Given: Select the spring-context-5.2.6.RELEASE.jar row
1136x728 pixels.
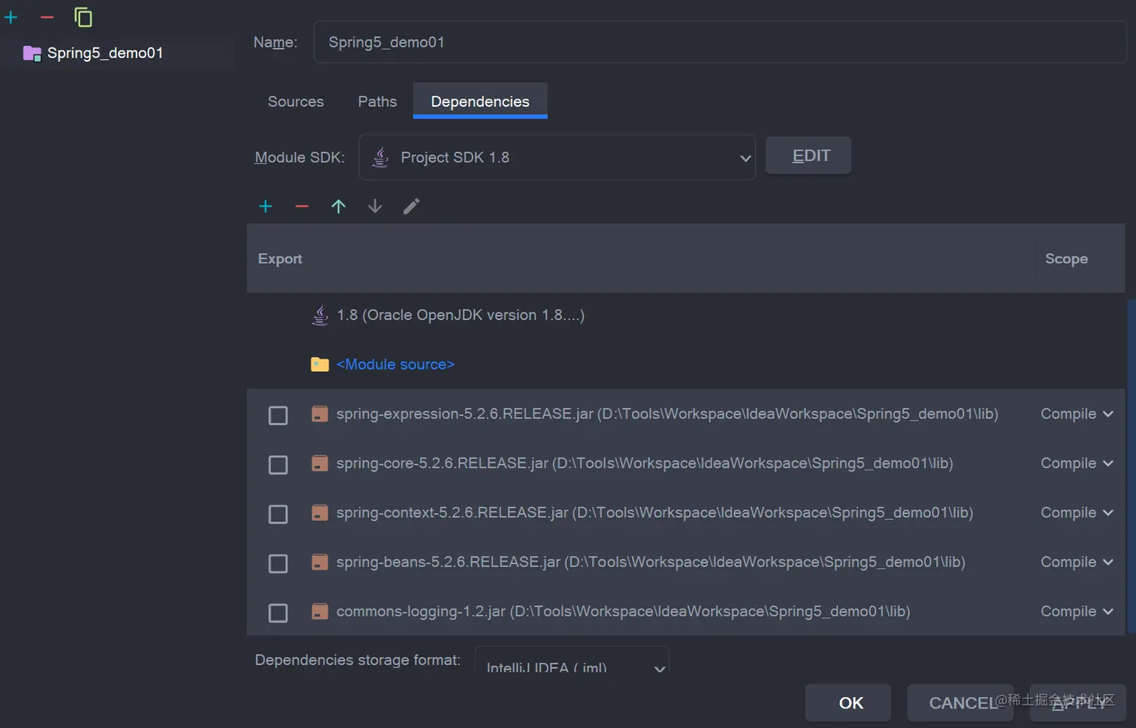Looking at the screenshot, I should coord(685,513).
